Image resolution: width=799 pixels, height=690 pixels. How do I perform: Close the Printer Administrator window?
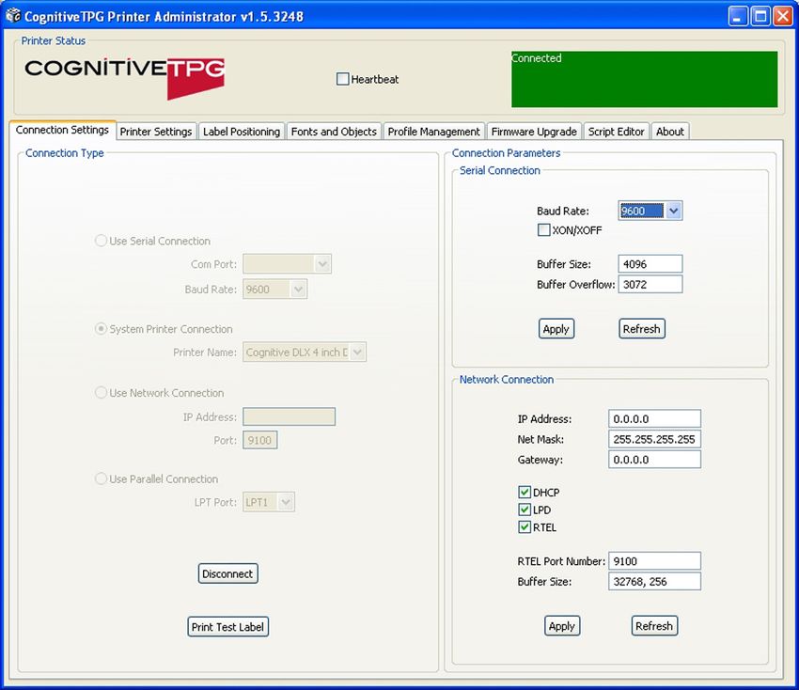tap(782, 16)
